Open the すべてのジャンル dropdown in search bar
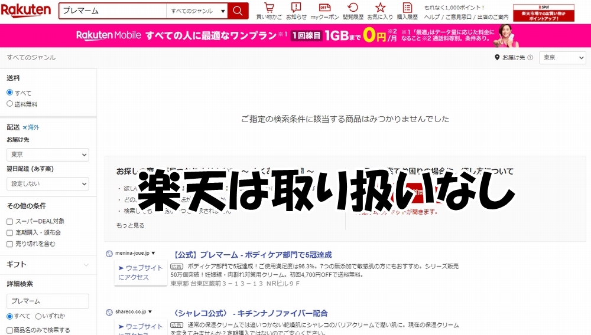 click(x=197, y=11)
